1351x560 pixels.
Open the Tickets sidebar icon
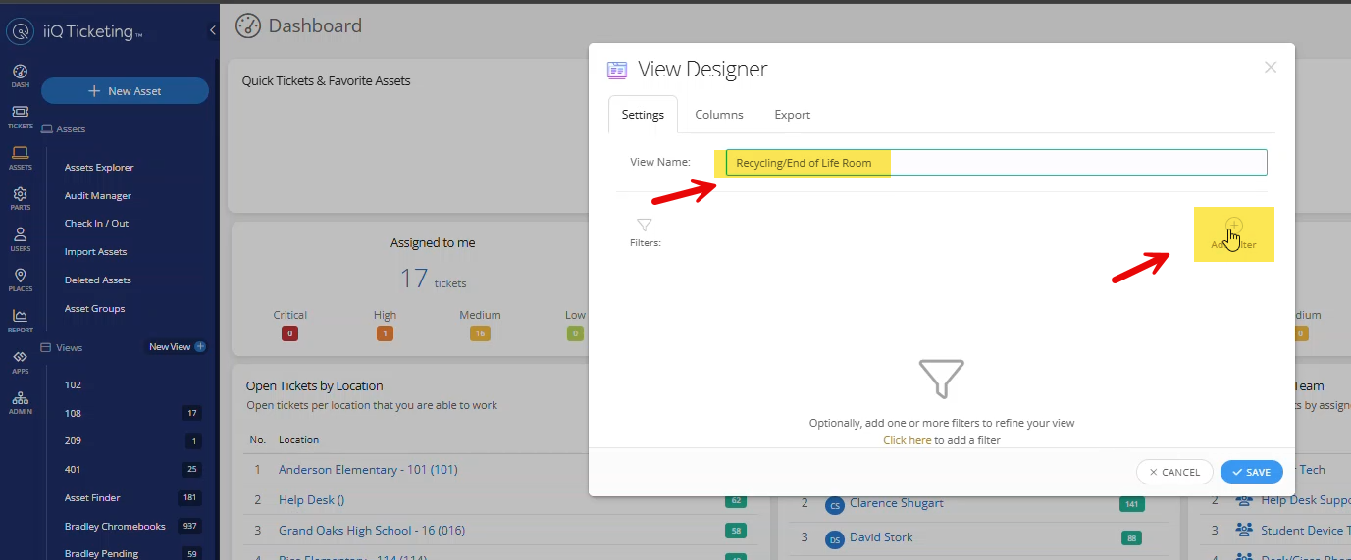tap(20, 116)
